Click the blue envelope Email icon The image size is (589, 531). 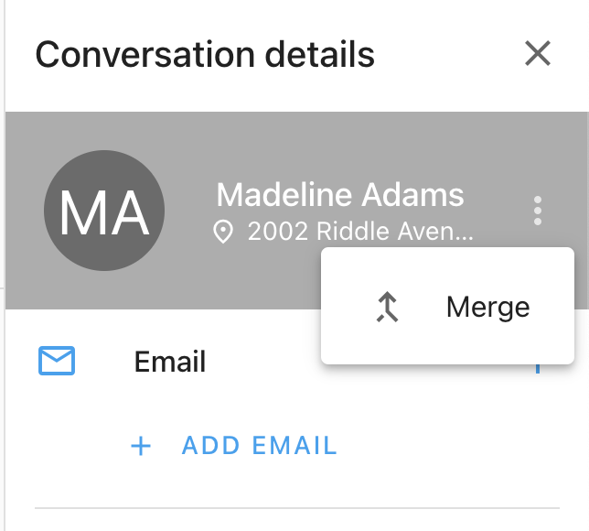coord(57,362)
